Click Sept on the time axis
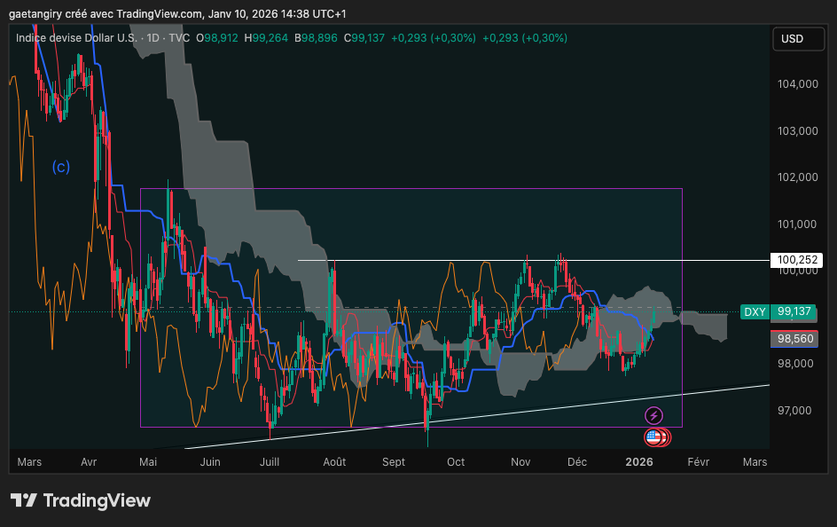837x527 pixels. click(x=394, y=462)
